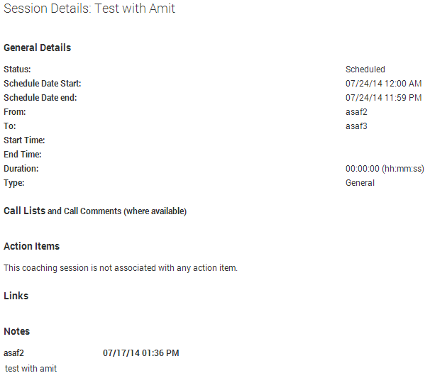Click the 'asaf3' value in the To row
The height and width of the screenshot is (378, 430).
[x=356, y=126]
